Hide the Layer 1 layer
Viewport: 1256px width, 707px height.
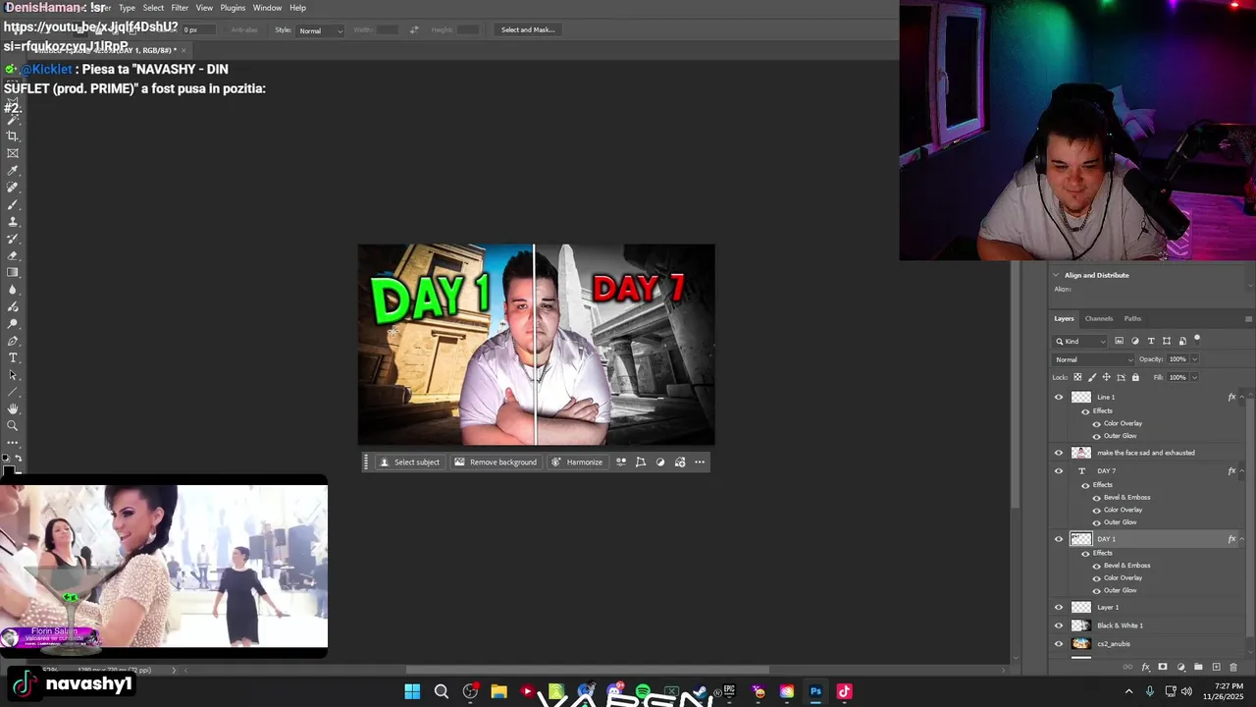(x=1058, y=607)
